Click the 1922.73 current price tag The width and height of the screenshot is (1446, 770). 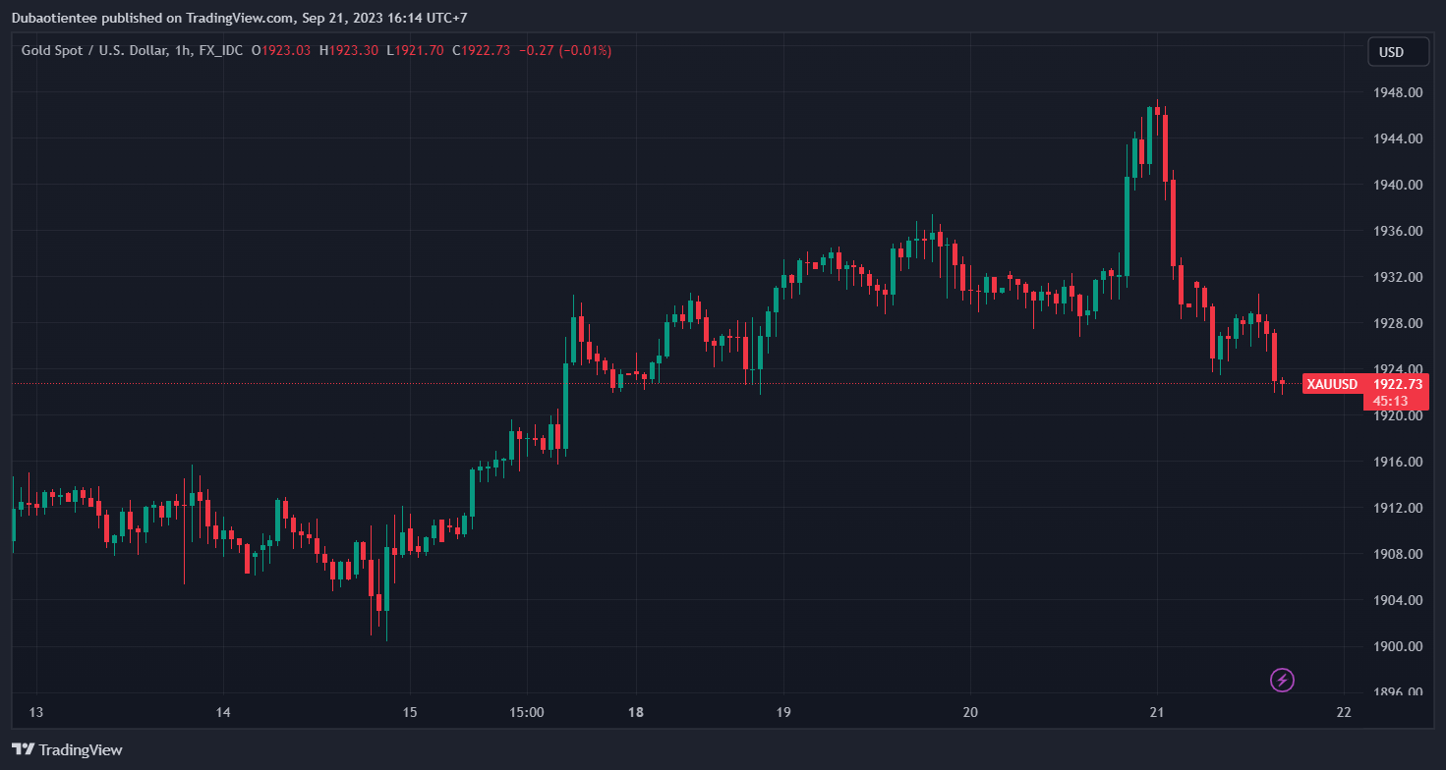coord(1397,384)
